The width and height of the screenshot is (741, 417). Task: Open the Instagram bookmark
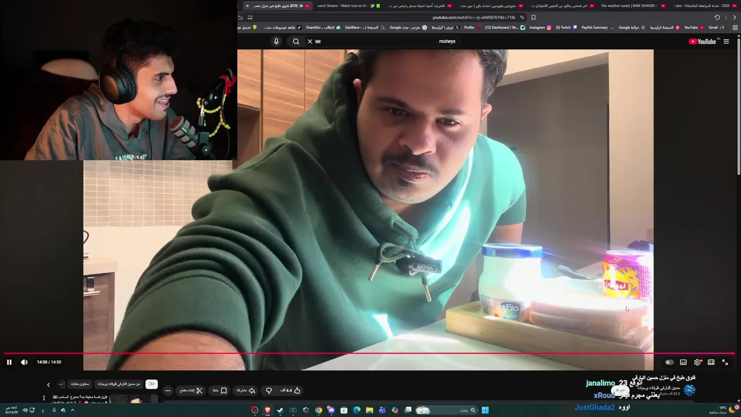(x=540, y=27)
